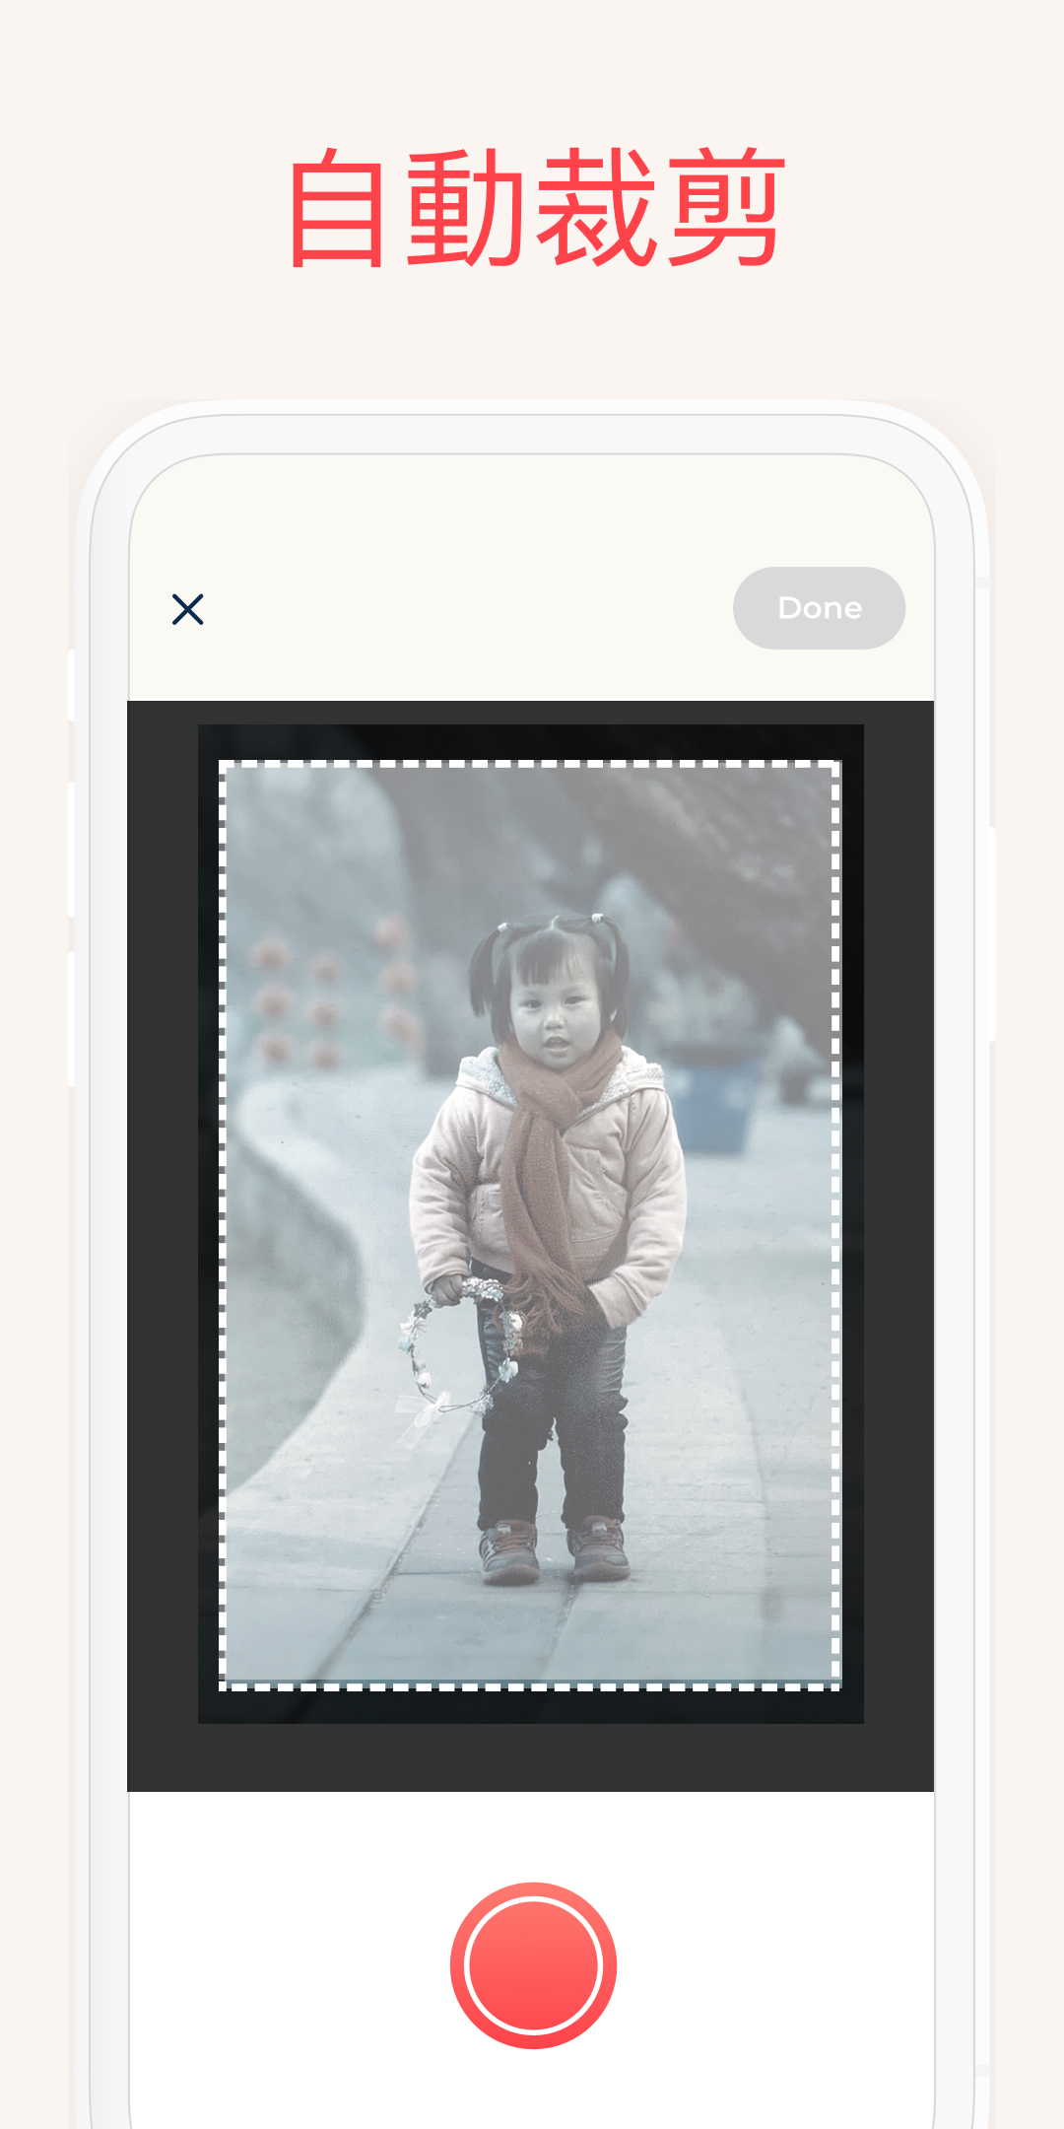
Task: Click the bottom dashed edge of the crop frame
Action: [x=530, y=1687]
